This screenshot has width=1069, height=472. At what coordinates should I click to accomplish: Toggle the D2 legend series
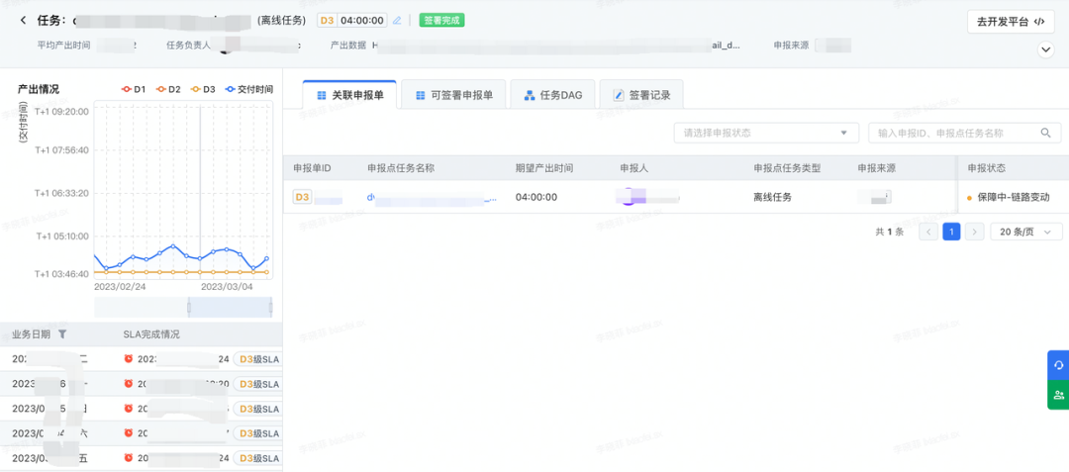(x=168, y=89)
